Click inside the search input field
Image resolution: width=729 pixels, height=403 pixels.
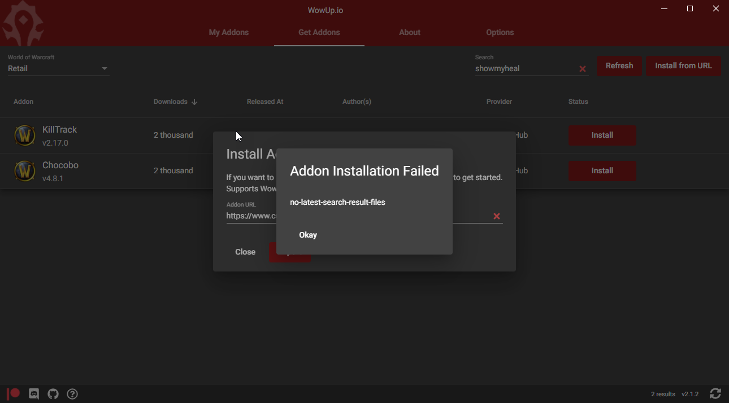click(x=520, y=68)
